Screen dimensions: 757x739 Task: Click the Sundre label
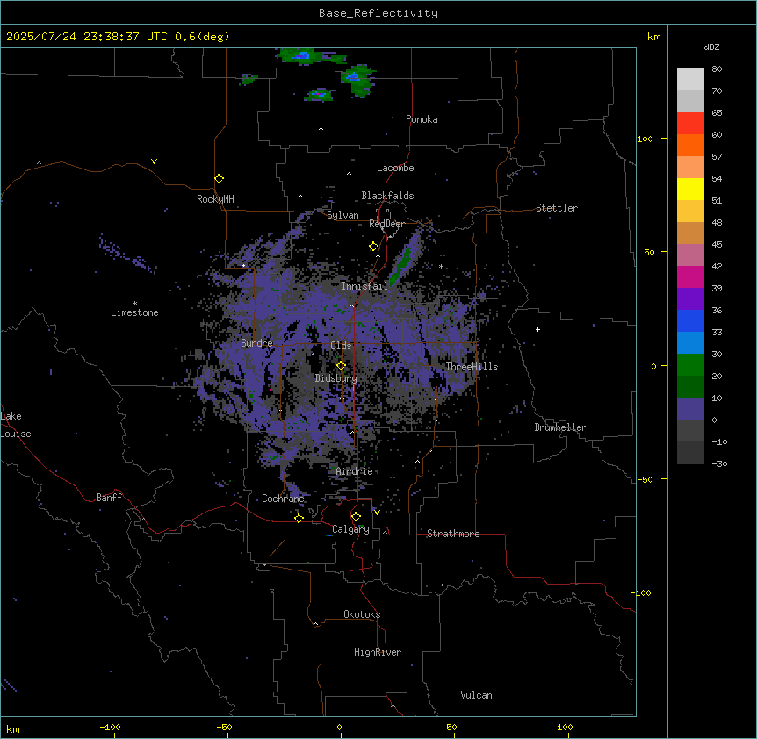pyautogui.click(x=256, y=343)
